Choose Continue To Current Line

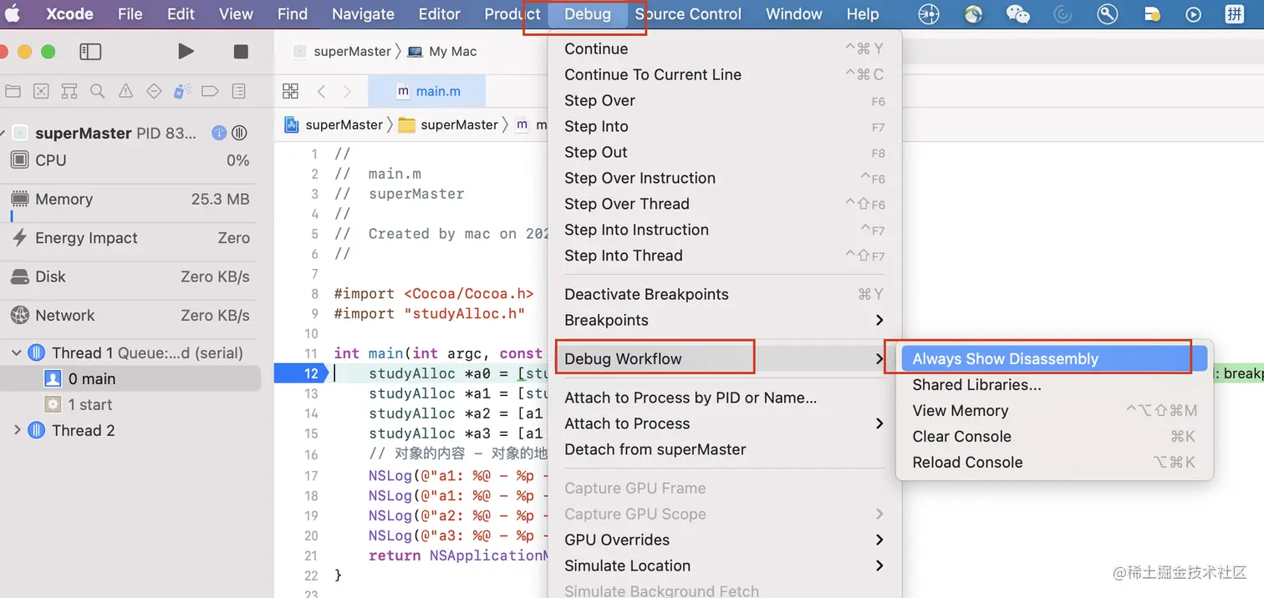[724, 75]
